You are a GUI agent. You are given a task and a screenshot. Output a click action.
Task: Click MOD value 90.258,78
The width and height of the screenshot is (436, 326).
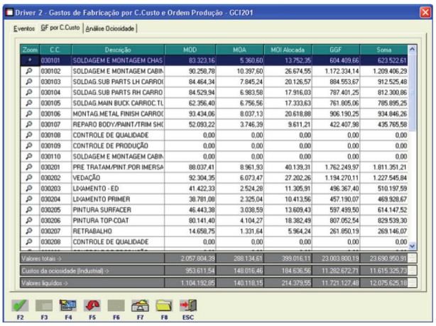pyautogui.click(x=202, y=72)
